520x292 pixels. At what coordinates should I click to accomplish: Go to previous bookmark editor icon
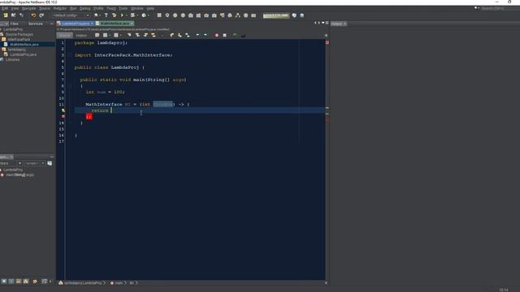[171, 35]
